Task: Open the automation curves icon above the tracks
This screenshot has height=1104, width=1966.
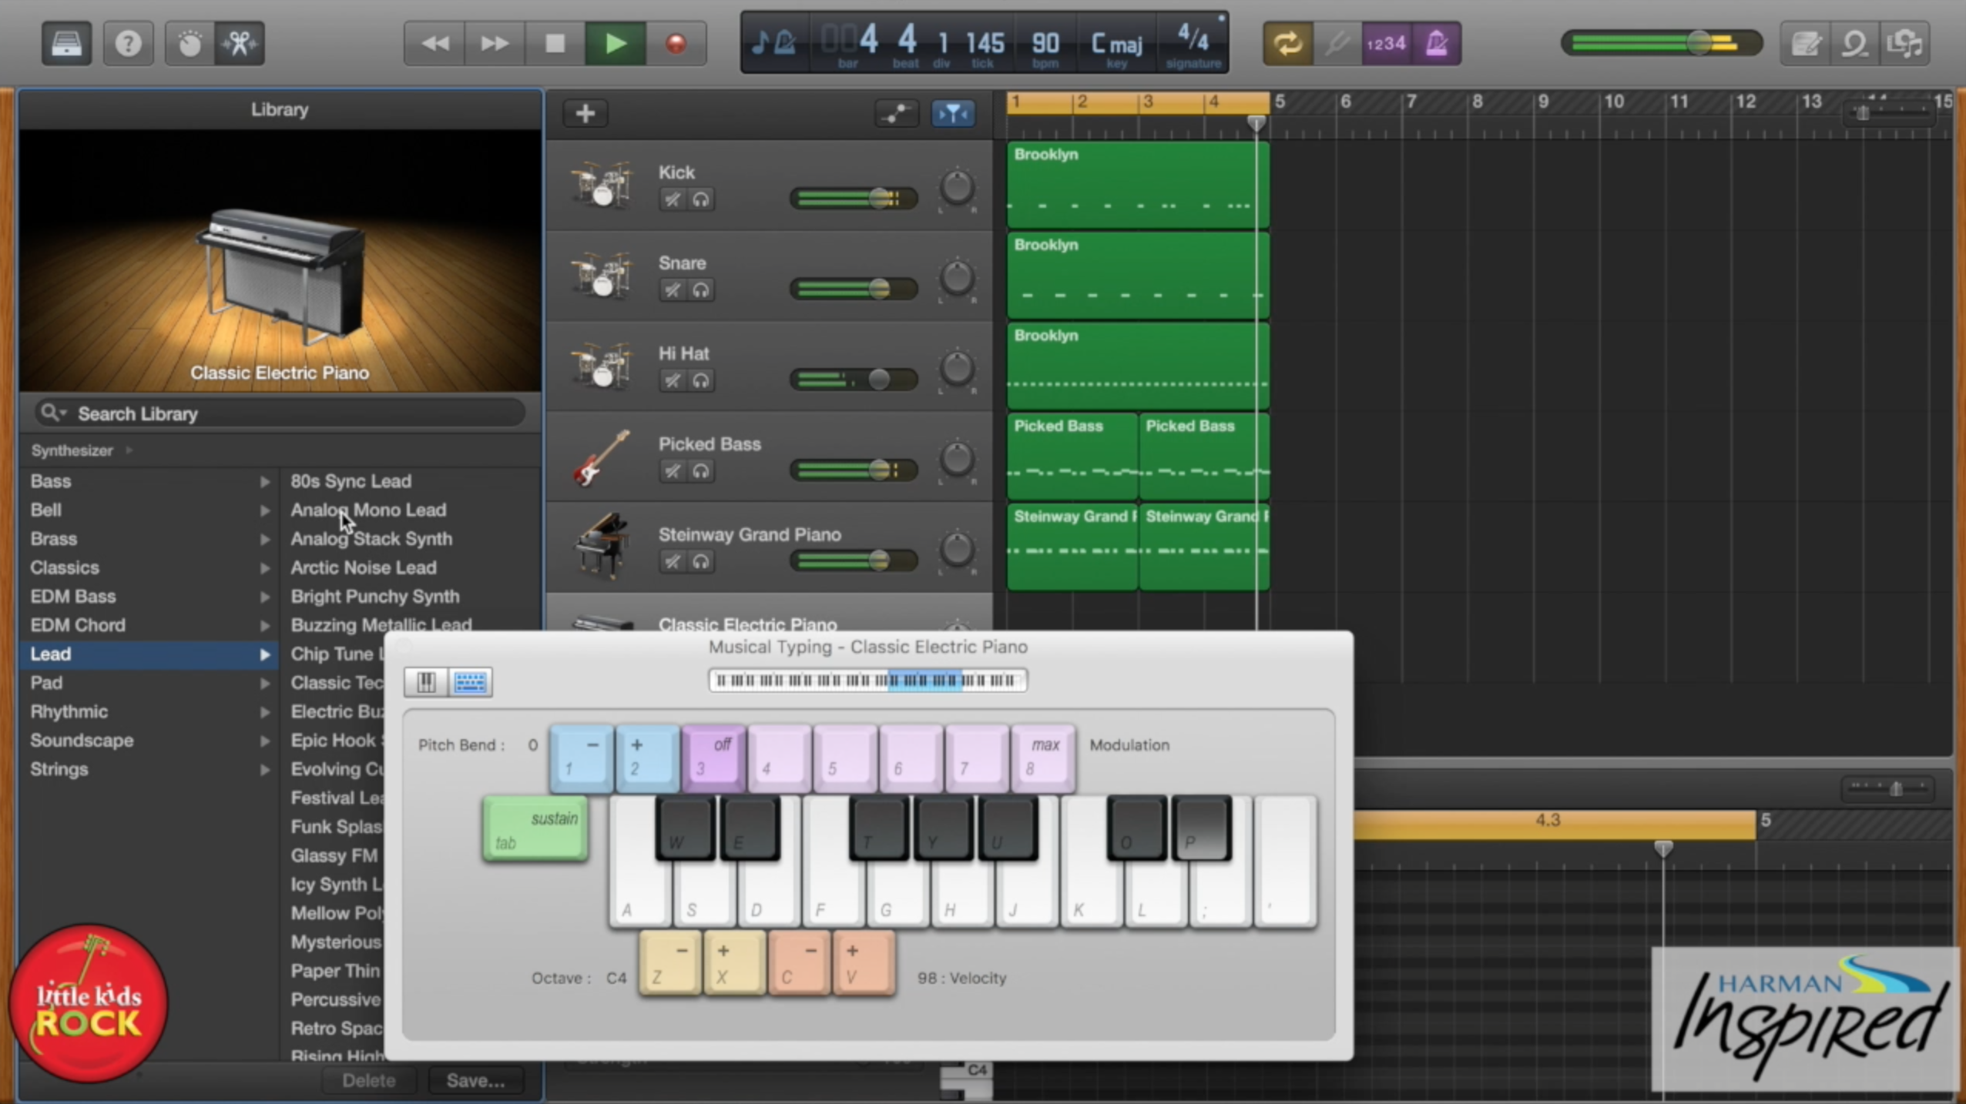Action: pyautogui.click(x=895, y=113)
